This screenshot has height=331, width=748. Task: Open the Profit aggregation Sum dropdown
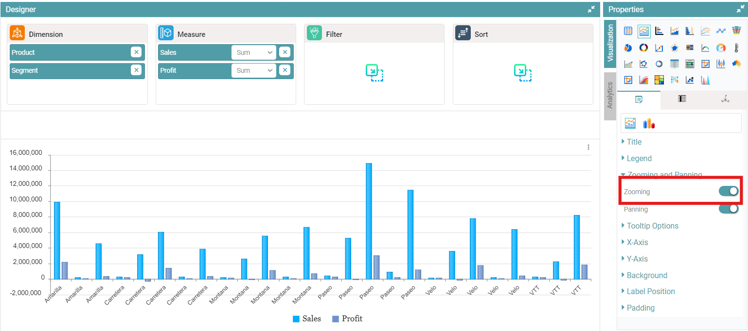click(253, 70)
